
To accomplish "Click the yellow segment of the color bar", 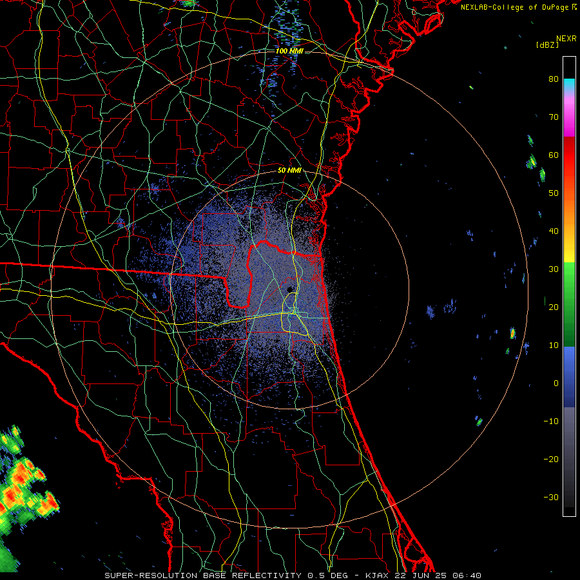I will tap(569, 251).
